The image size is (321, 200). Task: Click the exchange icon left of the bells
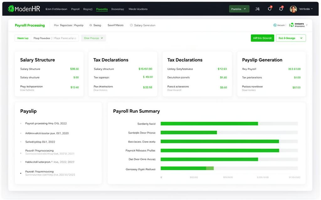click(x=257, y=9)
